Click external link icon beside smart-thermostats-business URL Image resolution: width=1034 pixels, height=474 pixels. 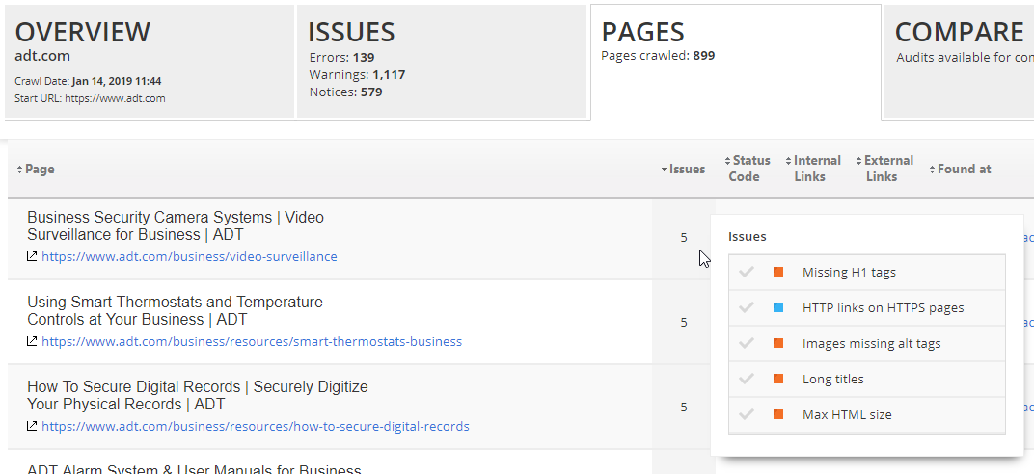(x=32, y=342)
